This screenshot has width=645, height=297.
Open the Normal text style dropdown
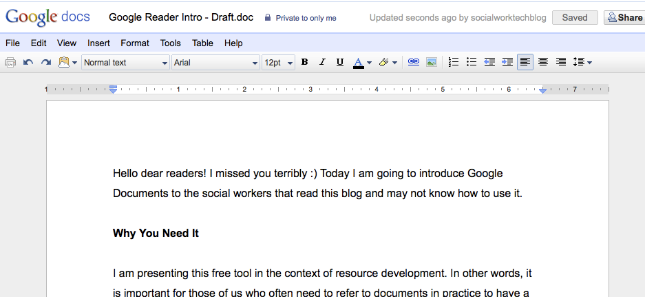(x=125, y=63)
